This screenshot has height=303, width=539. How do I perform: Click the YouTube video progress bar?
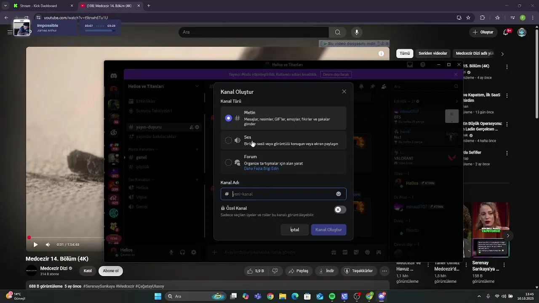(x=65, y=238)
